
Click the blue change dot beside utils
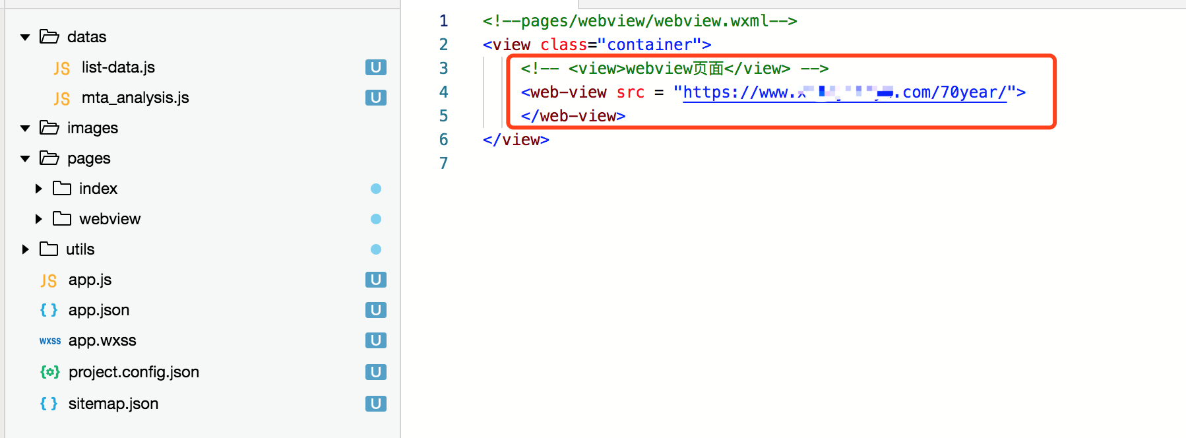point(376,249)
